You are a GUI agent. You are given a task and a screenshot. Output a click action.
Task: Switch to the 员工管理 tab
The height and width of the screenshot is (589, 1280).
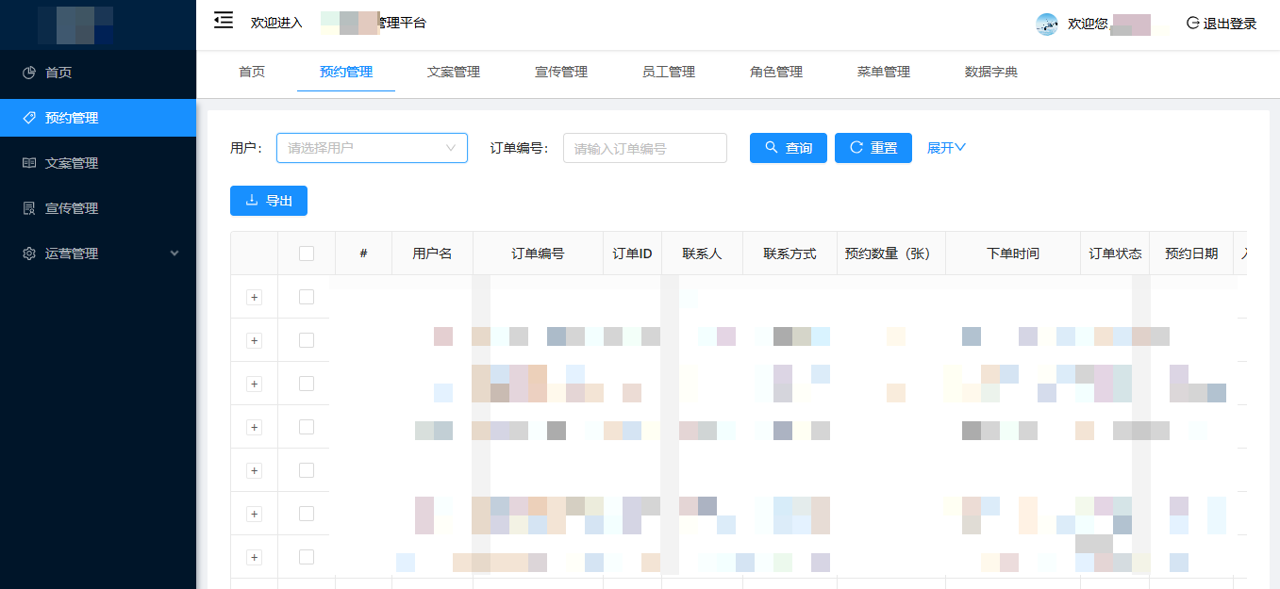point(667,72)
